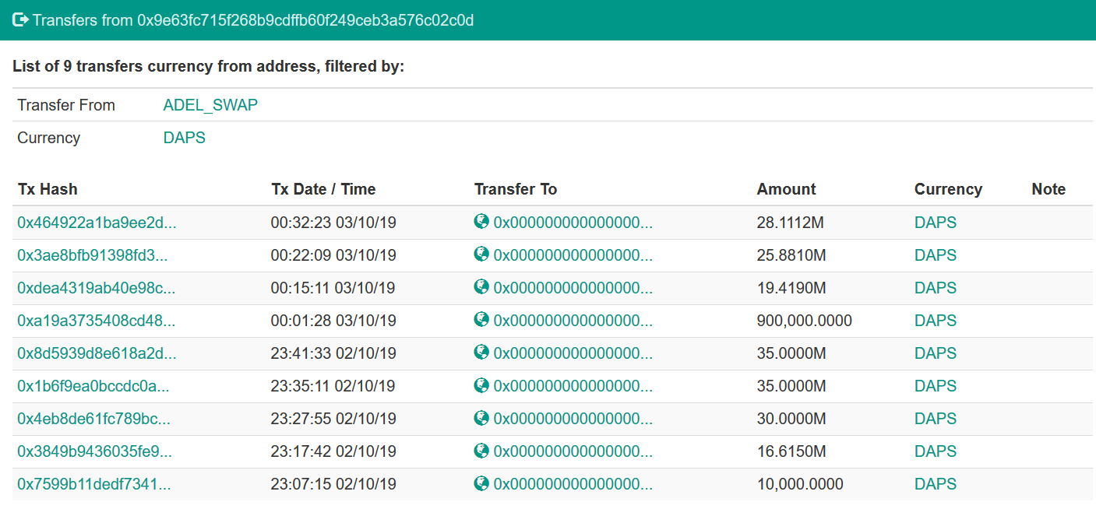Open recipient address in 00:32:23 row

(x=573, y=223)
